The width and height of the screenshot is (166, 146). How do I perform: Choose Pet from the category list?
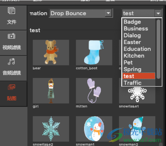coord(139,63)
